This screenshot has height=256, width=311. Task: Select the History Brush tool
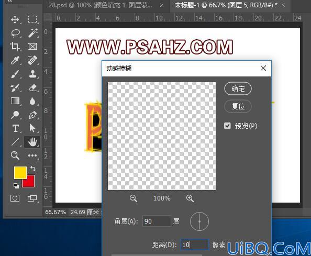[15, 87]
